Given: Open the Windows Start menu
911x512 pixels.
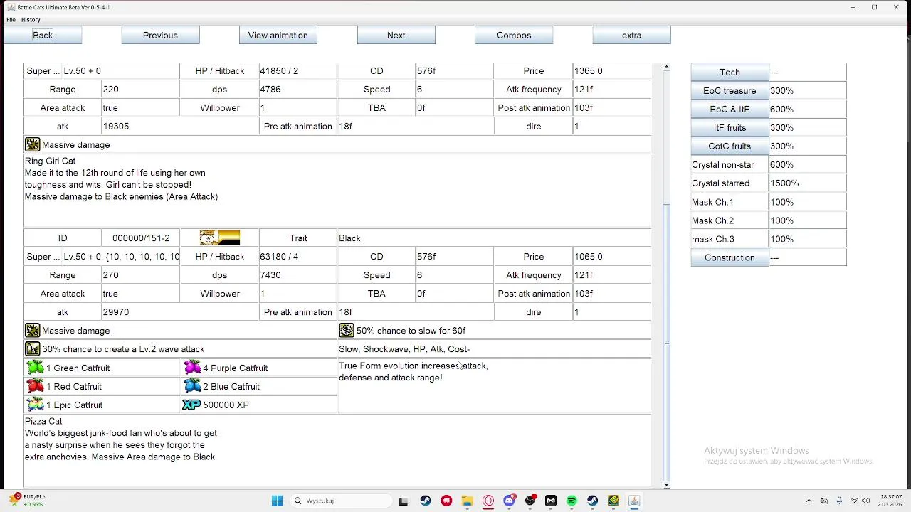Looking at the screenshot, I should coord(277,501).
